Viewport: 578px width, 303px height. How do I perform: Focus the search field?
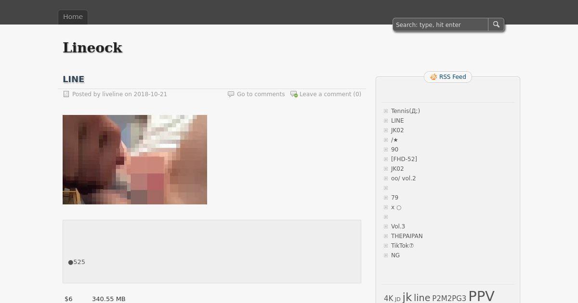(x=441, y=25)
